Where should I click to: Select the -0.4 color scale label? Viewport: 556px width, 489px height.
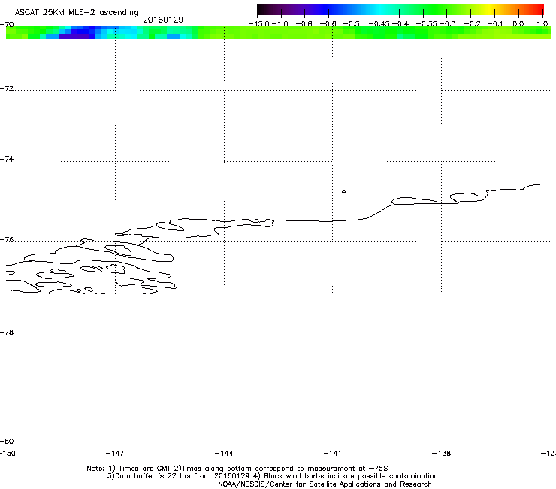coord(400,24)
